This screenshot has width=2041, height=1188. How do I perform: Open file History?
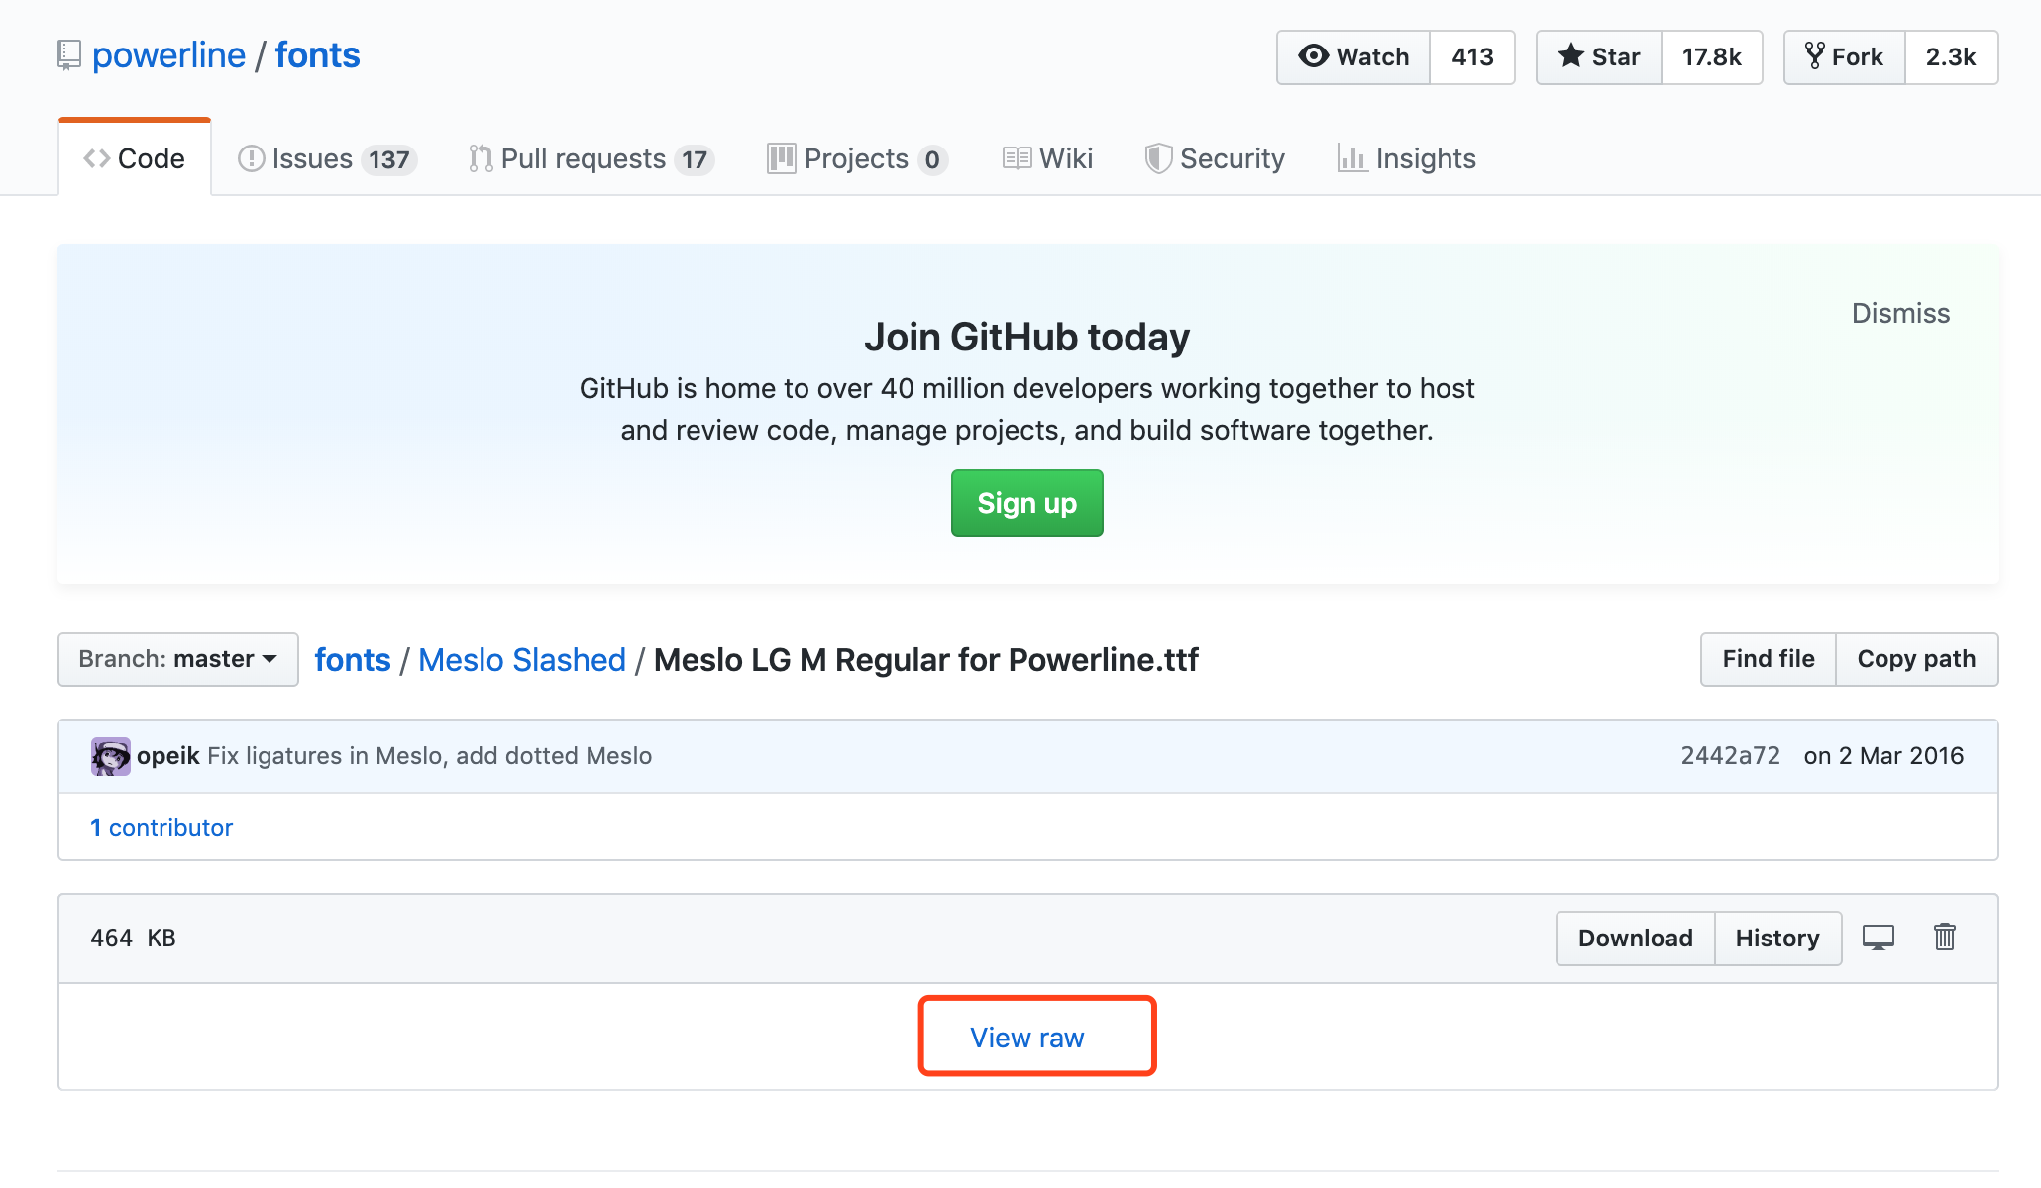tap(1777, 939)
